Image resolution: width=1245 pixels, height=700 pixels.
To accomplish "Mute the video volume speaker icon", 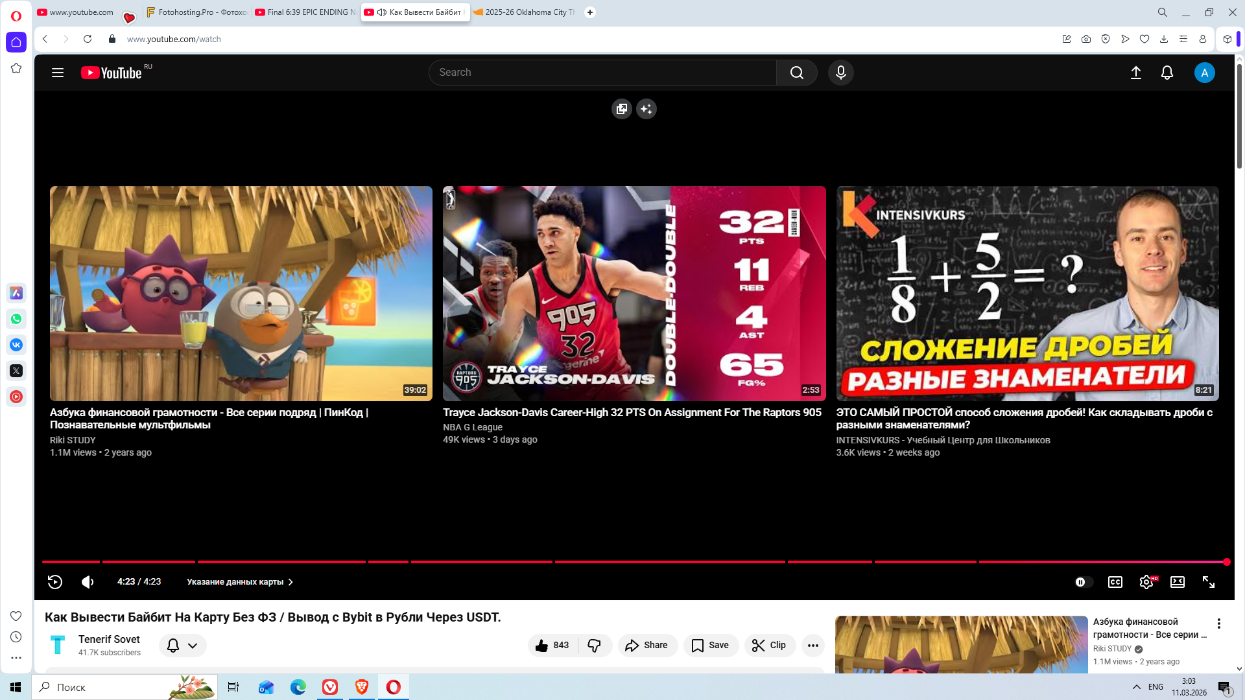I will click(x=88, y=582).
